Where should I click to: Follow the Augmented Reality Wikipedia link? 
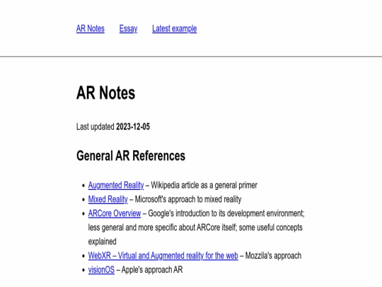click(x=116, y=185)
